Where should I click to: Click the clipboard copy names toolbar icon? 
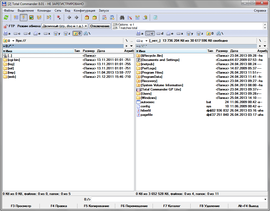[x=145, y=17]
